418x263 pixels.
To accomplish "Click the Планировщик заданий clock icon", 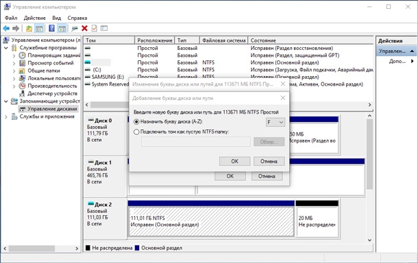I will coord(22,55).
